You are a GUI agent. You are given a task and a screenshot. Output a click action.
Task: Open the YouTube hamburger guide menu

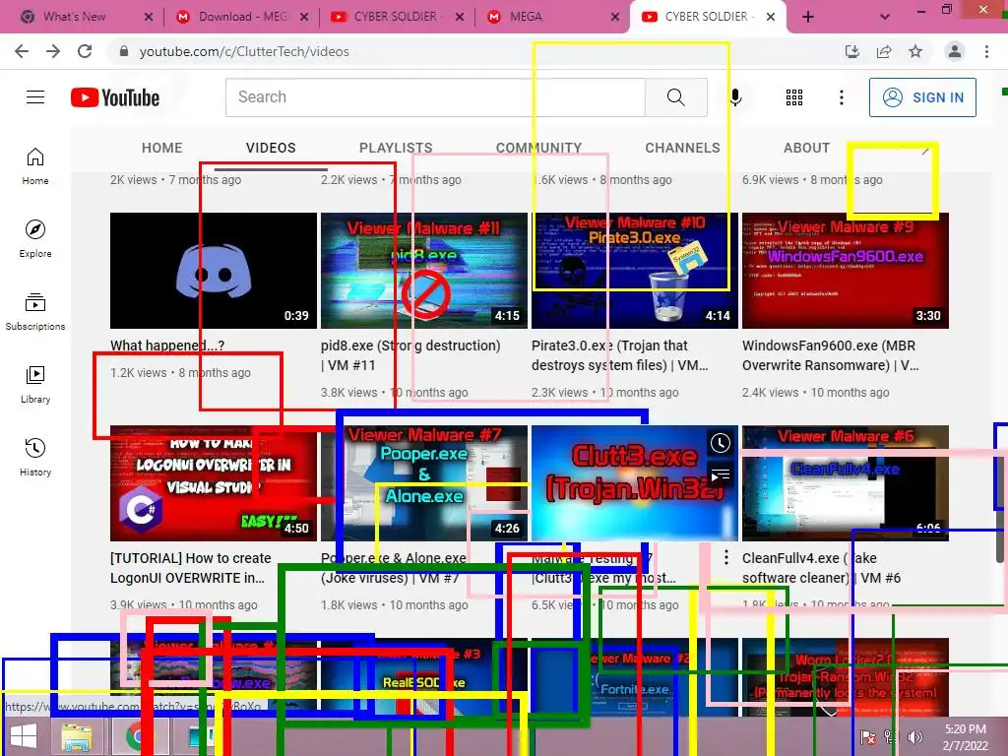point(35,97)
